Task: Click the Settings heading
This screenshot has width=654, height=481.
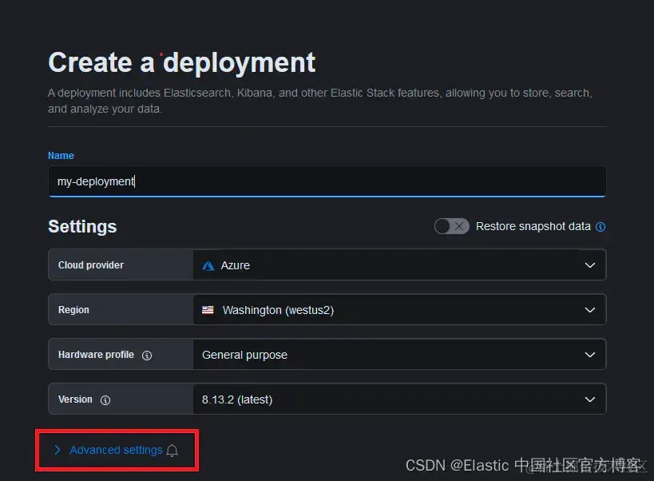Action: click(82, 227)
